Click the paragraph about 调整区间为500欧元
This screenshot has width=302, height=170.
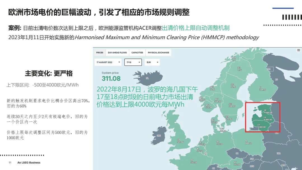[47, 135]
